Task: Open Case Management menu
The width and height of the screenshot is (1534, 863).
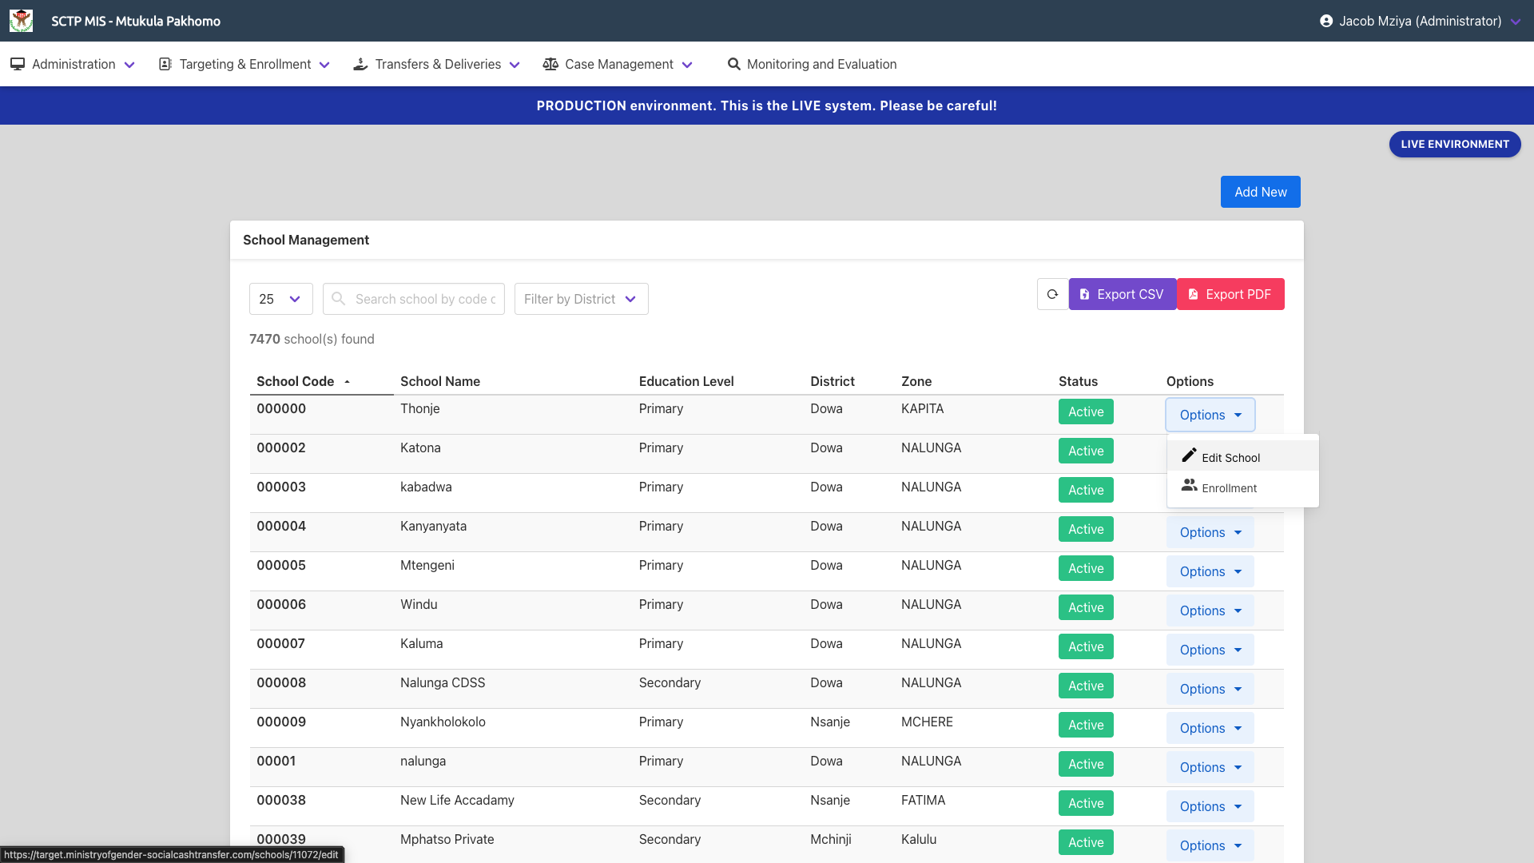Action: 618,64
